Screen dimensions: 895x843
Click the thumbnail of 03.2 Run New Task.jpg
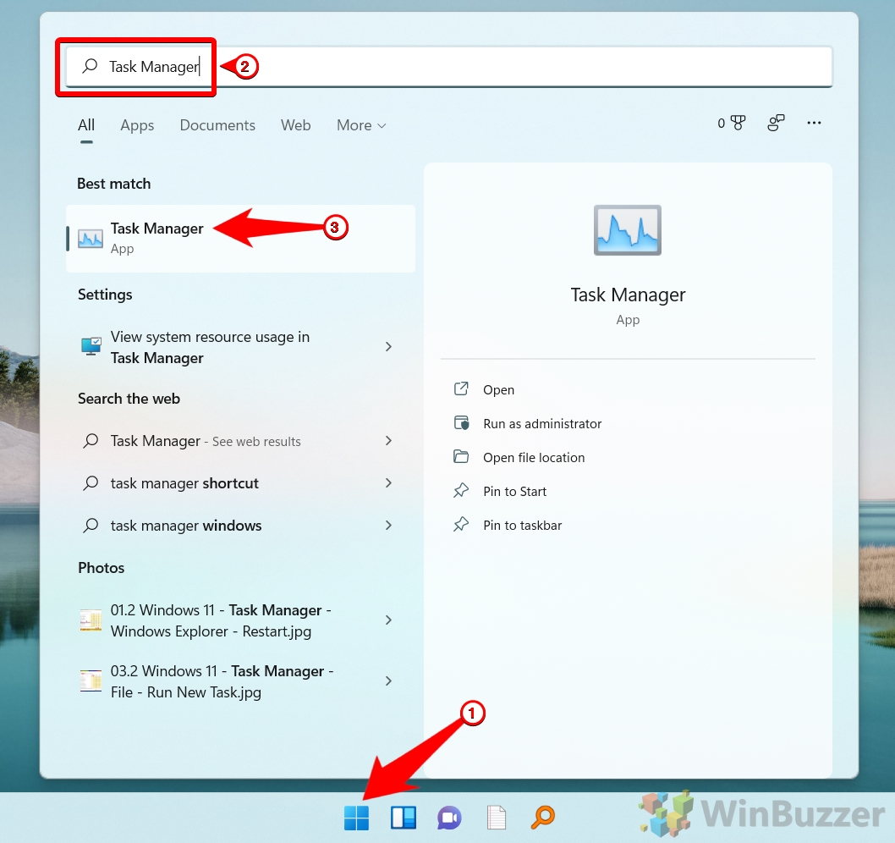pyautogui.click(x=91, y=680)
